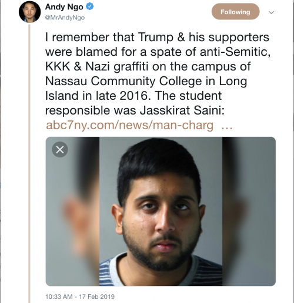The height and width of the screenshot is (303, 294).
Task: Click the blurred right edge of the photo
Action: click(249, 211)
